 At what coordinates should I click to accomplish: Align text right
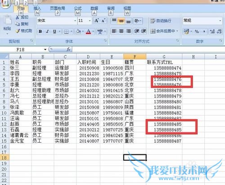(x=128, y=31)
